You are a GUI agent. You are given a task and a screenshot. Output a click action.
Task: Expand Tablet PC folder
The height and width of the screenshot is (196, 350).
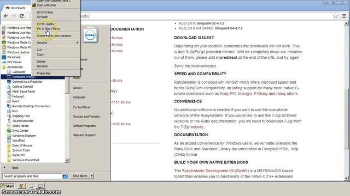tap(9, 155)
